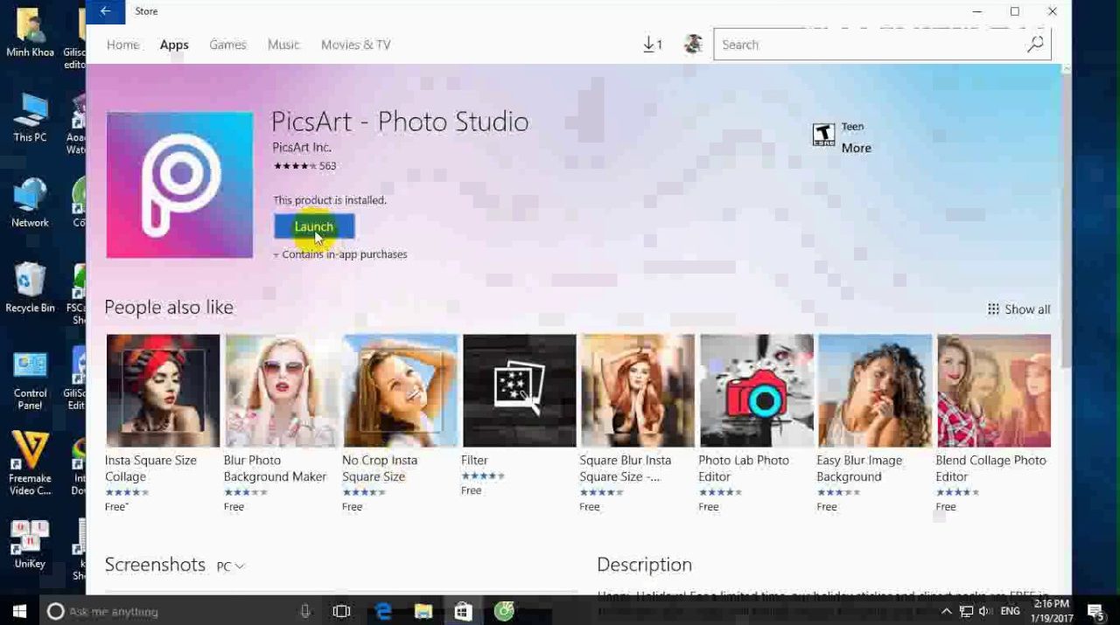
Task: Click the More rating info link
Action: 856,149
